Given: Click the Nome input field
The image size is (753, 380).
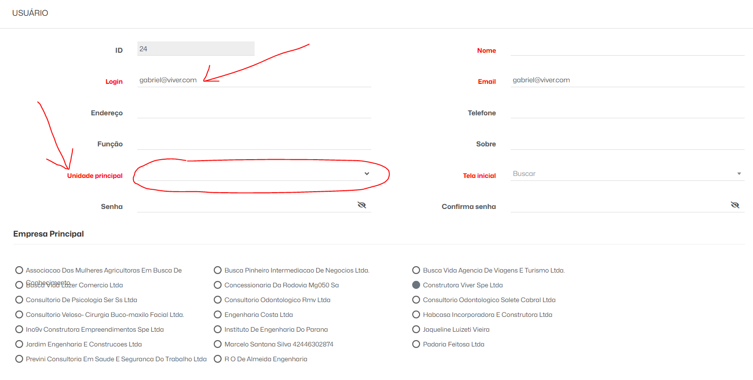Looking at the screenshot, I should 627,49.
